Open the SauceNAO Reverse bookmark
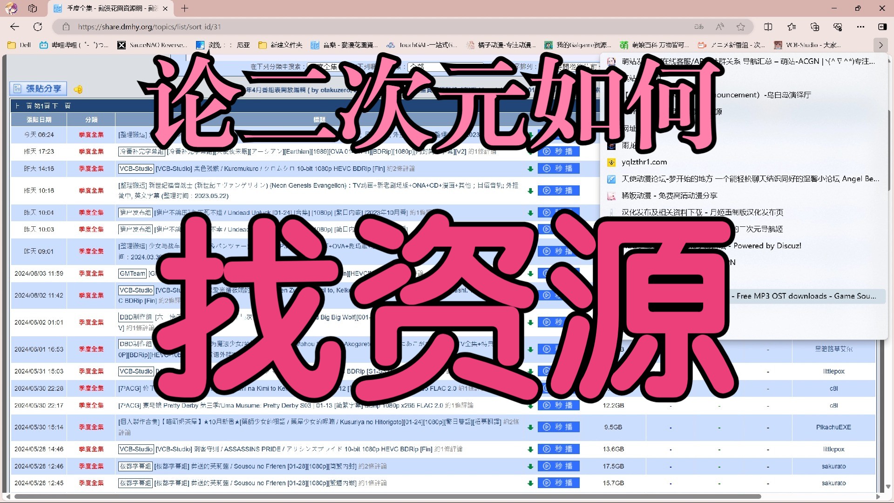 [152, 45]
